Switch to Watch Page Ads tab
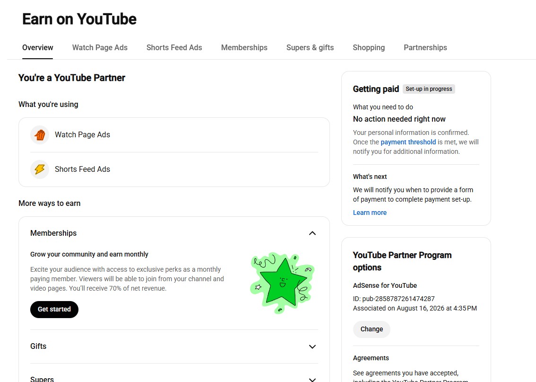Image resolution: width=536 pixels, height=382 pixels. click(x=100, y=48)
